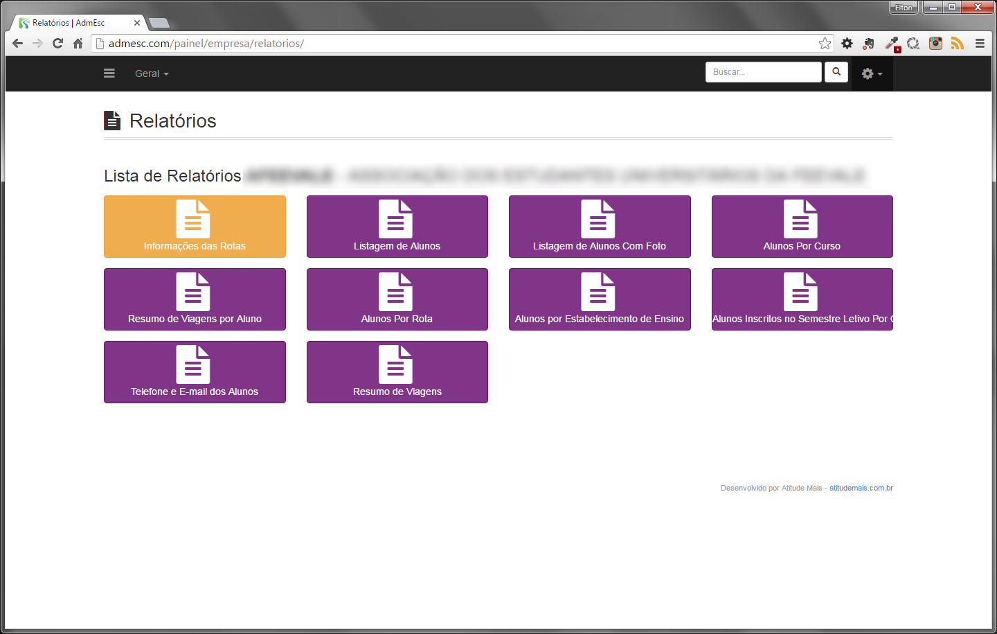Open Alunos Por Curso report
The width and height of the screenshot is (997, 634).
click(802, 227)
